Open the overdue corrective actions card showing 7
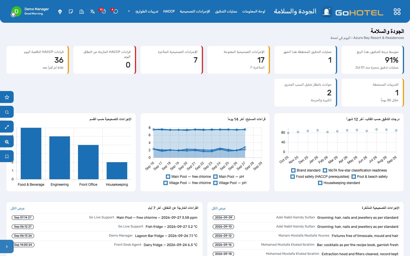The image size is (410, 256). coord(171,60)
